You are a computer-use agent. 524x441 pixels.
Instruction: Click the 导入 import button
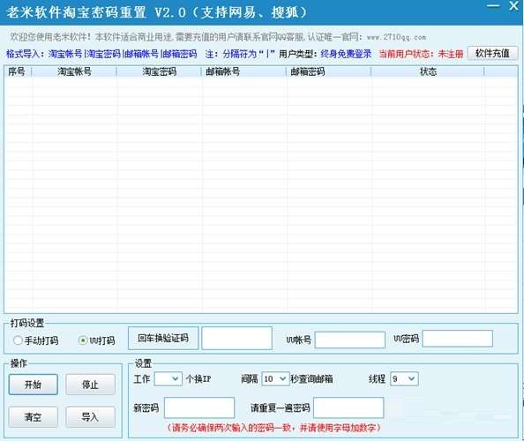pos(90,417)
